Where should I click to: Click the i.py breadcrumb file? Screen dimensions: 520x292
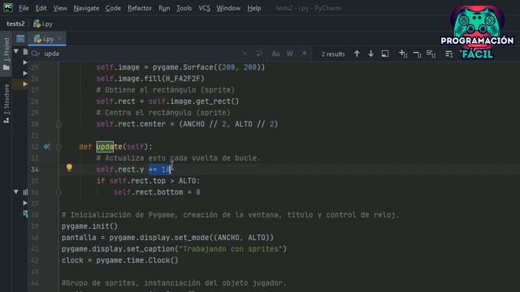coord(43,24)
